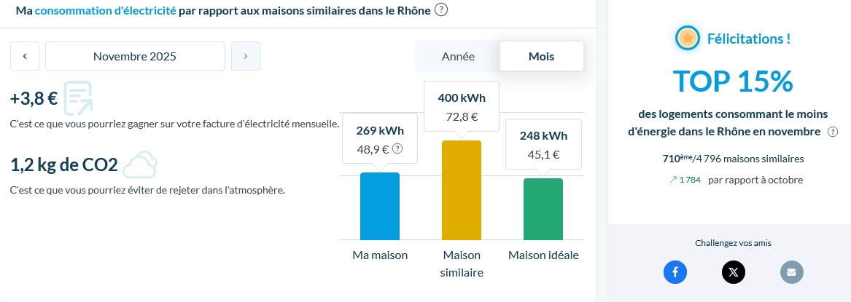This screenshot has width=851, height=302.
Task: Share on X (Twitter)
Action: [x=734, y=272]
